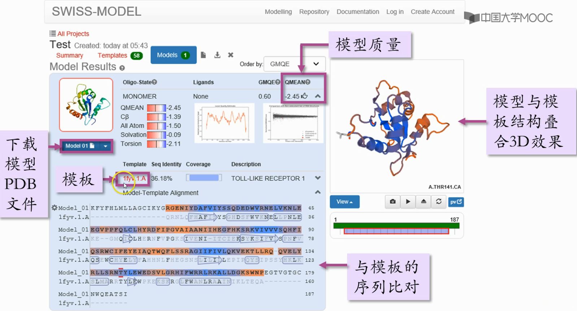Click the A.THR141.CA atom label
The width and height of the screenshot is (577, 311).
tap(445, 187)
